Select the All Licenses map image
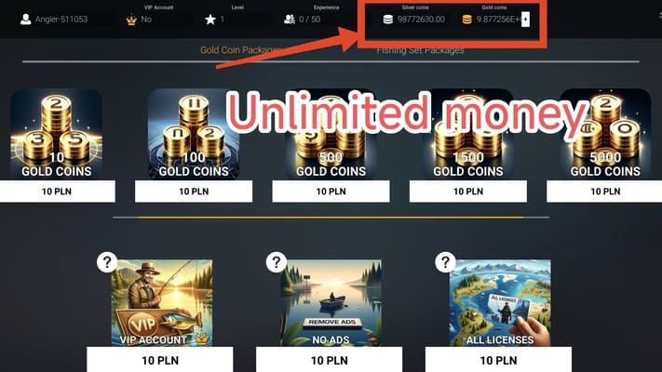The image size is (662, 372). 500,303
